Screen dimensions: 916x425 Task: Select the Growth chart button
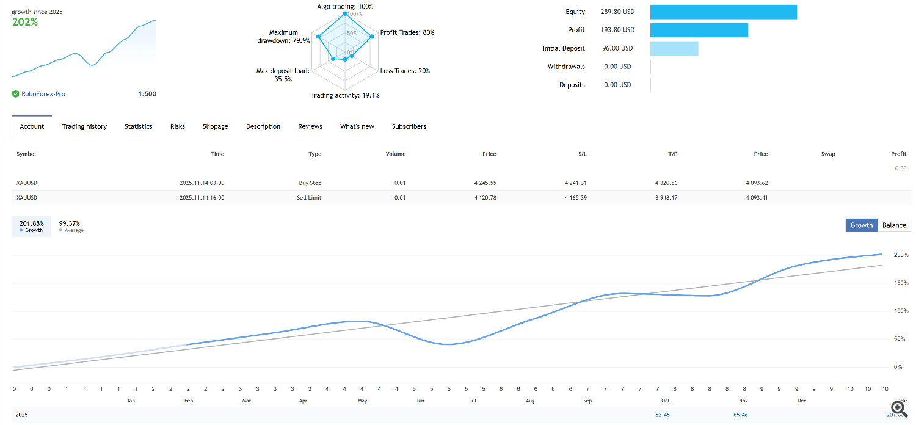tap(861, 225)
